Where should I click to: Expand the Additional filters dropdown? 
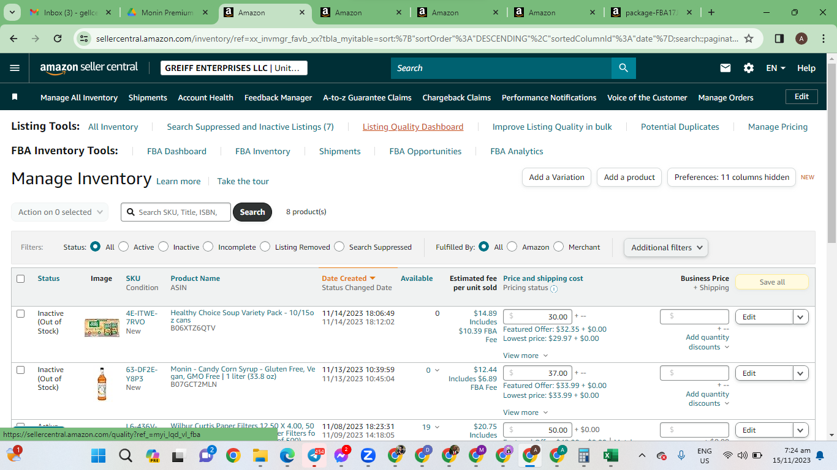click(x=666, y=247)
